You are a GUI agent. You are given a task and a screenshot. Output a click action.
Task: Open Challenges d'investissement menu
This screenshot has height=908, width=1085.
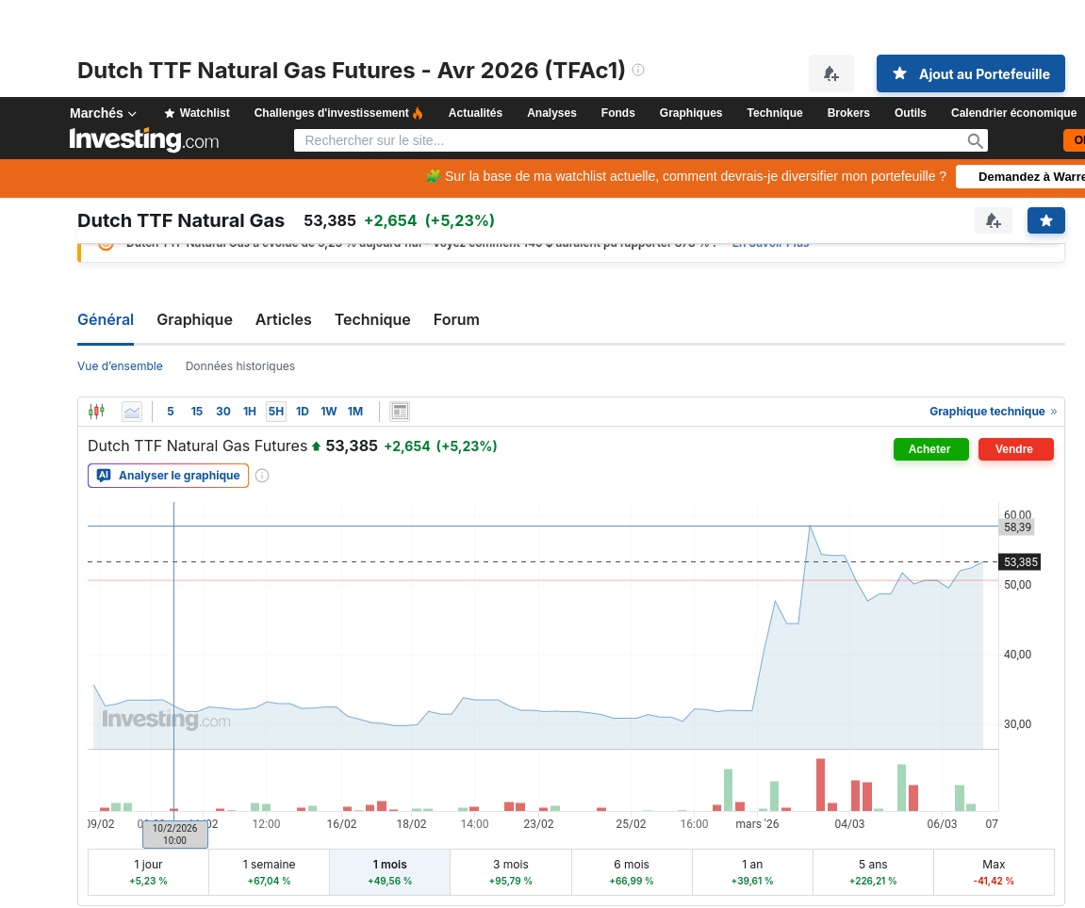pos(338,113)
